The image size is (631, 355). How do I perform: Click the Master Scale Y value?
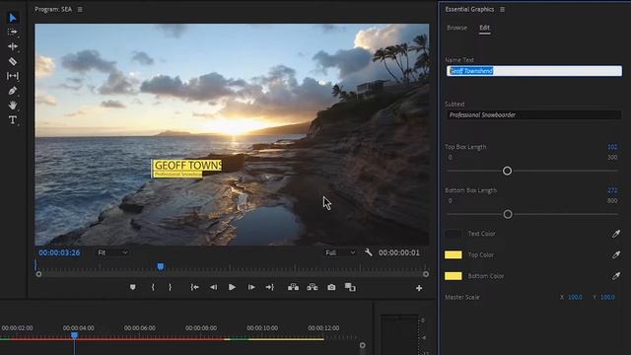click(607, 297)
